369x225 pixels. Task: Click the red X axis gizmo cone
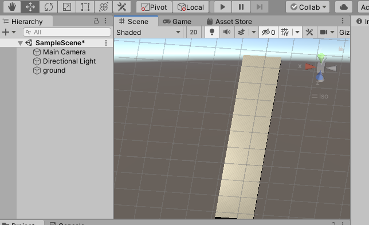(x=311, y=67)
